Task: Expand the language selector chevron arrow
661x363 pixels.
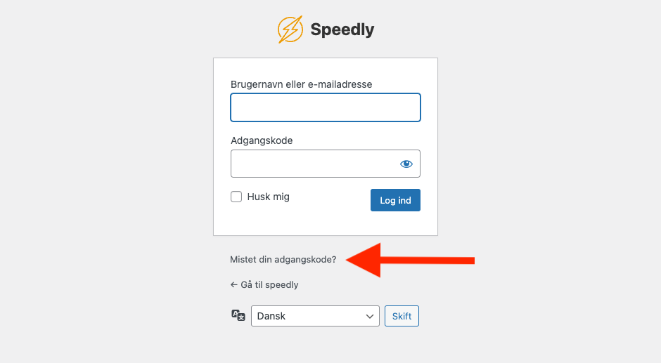Action: pyautogui.click(x=371, y=317)
